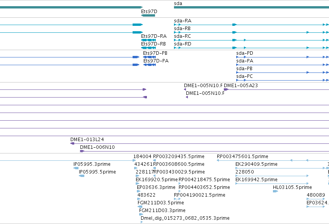This screenshot has height=224, width=329.
Task: Click protein feature Ets97D-PA
Action: coord(156,61)
